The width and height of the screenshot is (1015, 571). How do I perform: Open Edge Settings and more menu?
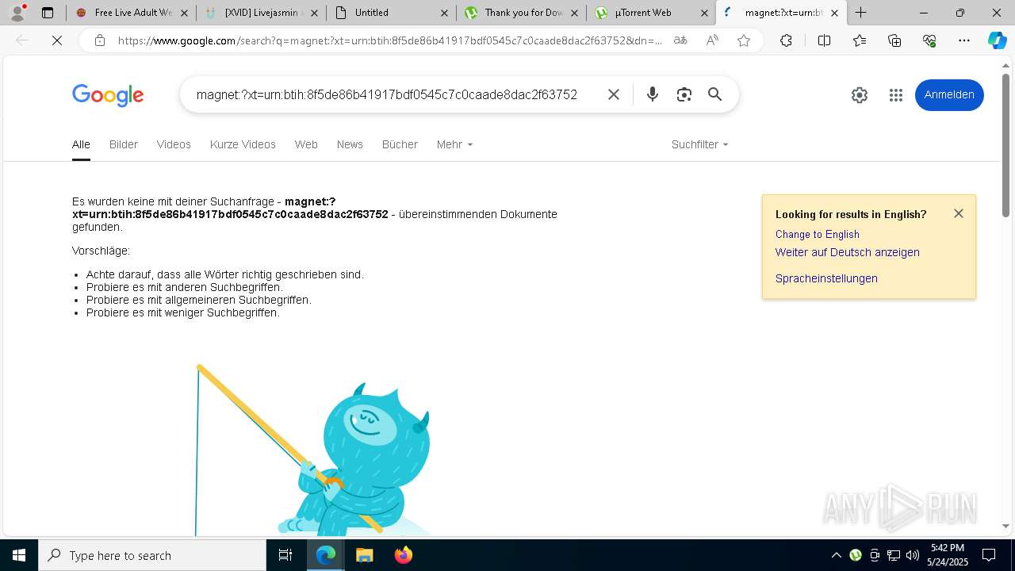coord(964,40)
